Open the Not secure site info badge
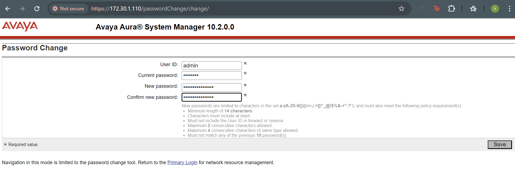 tap(69, 9)
